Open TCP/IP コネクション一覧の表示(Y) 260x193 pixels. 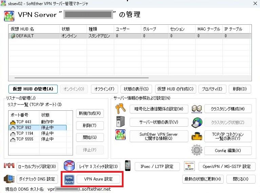point(228,136)
